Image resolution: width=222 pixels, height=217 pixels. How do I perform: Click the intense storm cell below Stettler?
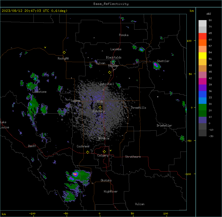156,66
